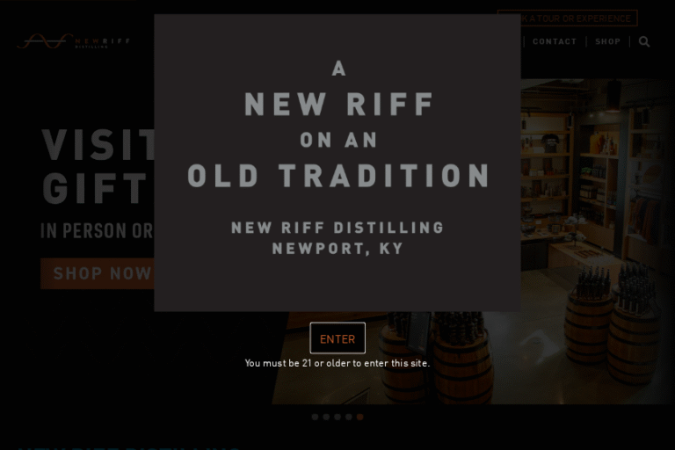675x450 pixels.
Task: Click the 21 or older notice text
Action: (x=337, y=363)
